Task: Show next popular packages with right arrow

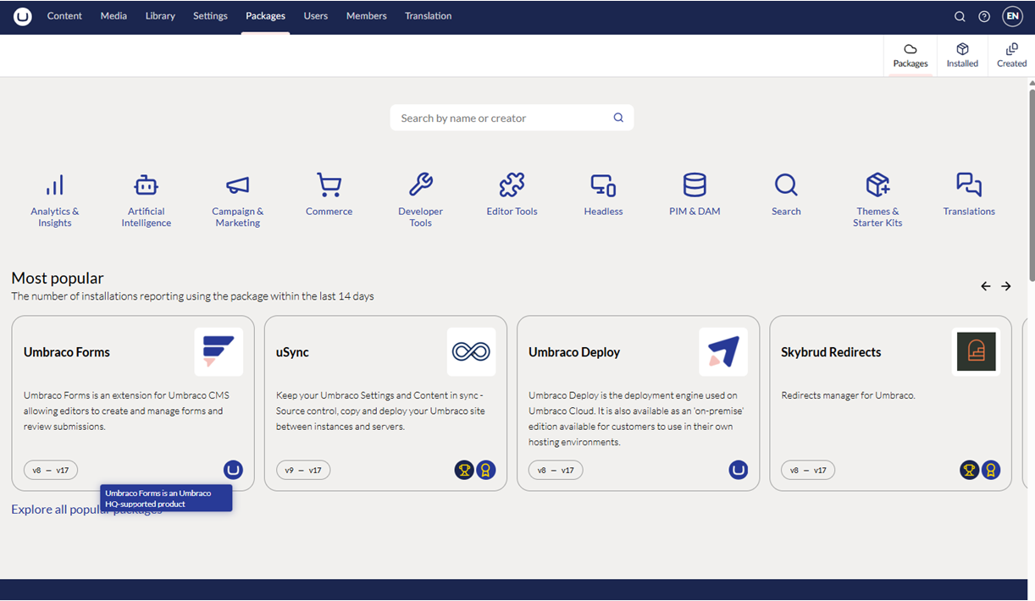Action: coord(1006,286)
